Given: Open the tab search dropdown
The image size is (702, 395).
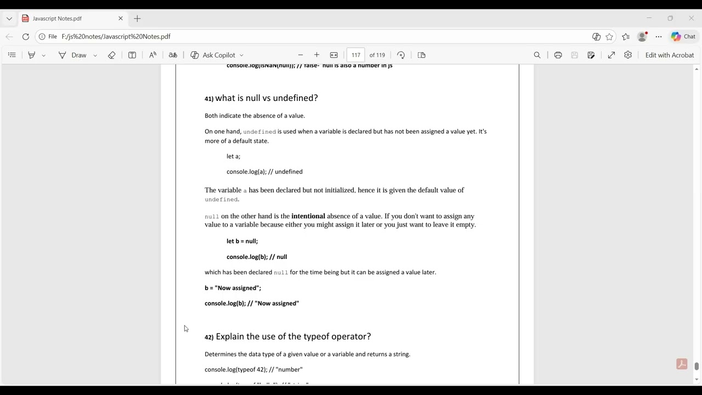Looking at the screenshot, I should [x=9, y=19].
